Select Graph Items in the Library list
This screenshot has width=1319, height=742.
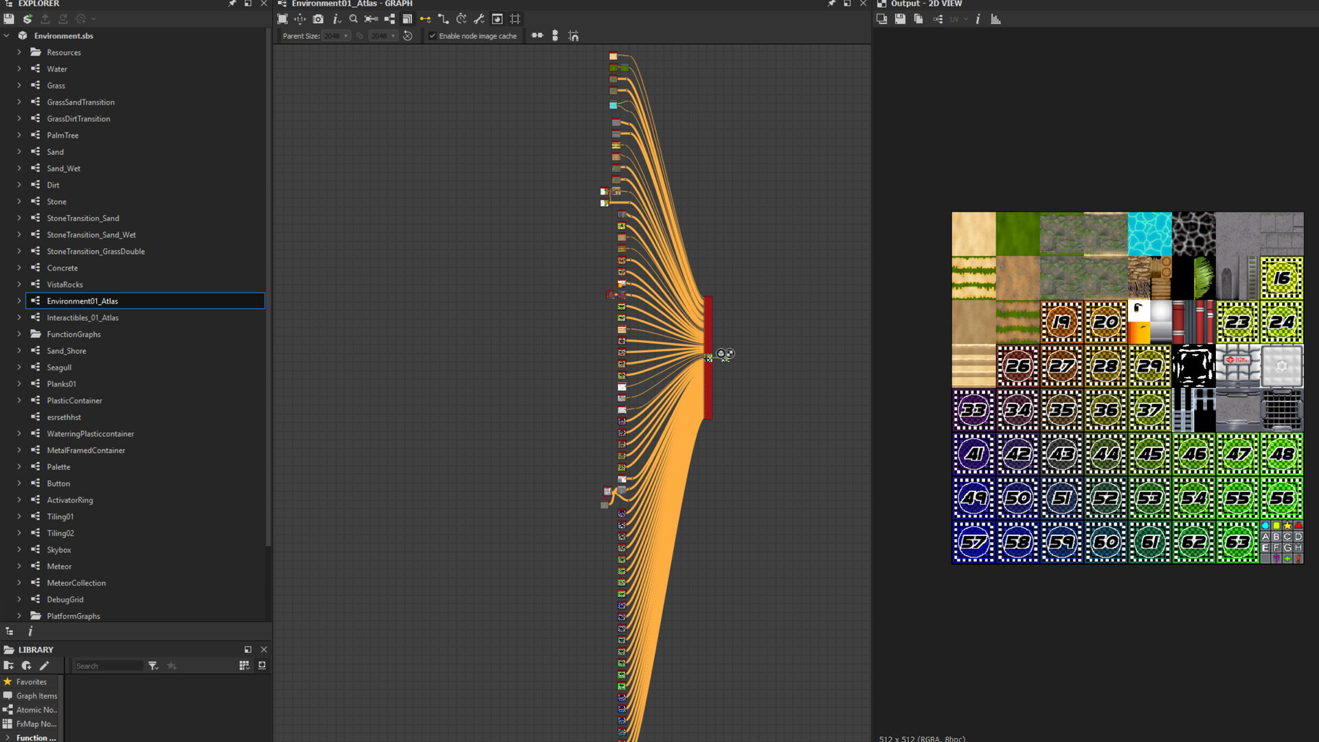coord(31,696)
